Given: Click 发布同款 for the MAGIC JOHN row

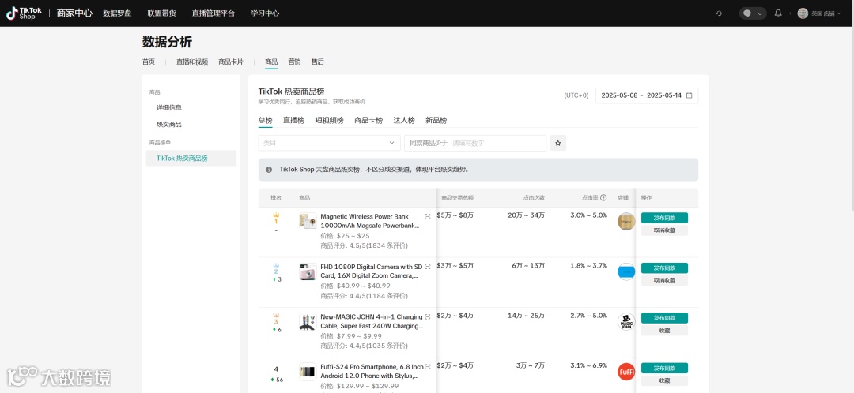Looking at the screenshot, I should click(664, 318).
